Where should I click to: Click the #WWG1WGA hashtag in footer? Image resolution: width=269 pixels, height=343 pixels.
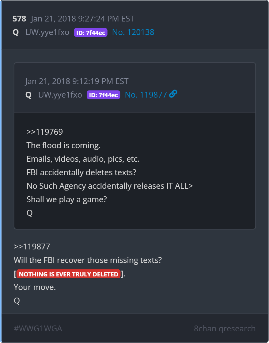(38, 328)
